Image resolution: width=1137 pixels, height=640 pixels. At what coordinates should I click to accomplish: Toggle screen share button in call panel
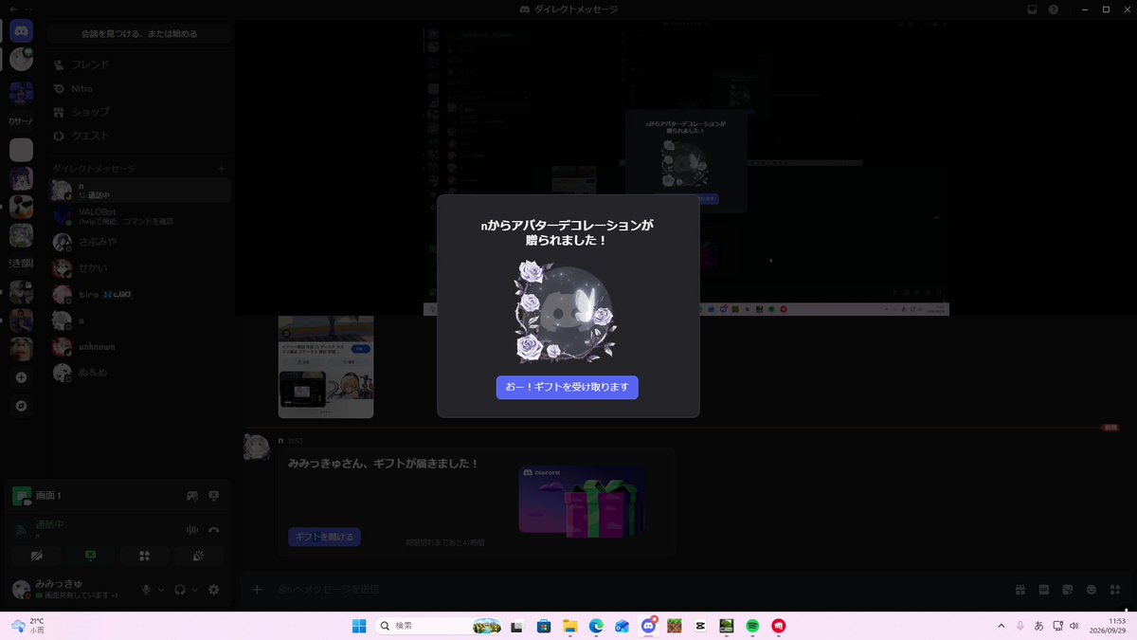91,557
